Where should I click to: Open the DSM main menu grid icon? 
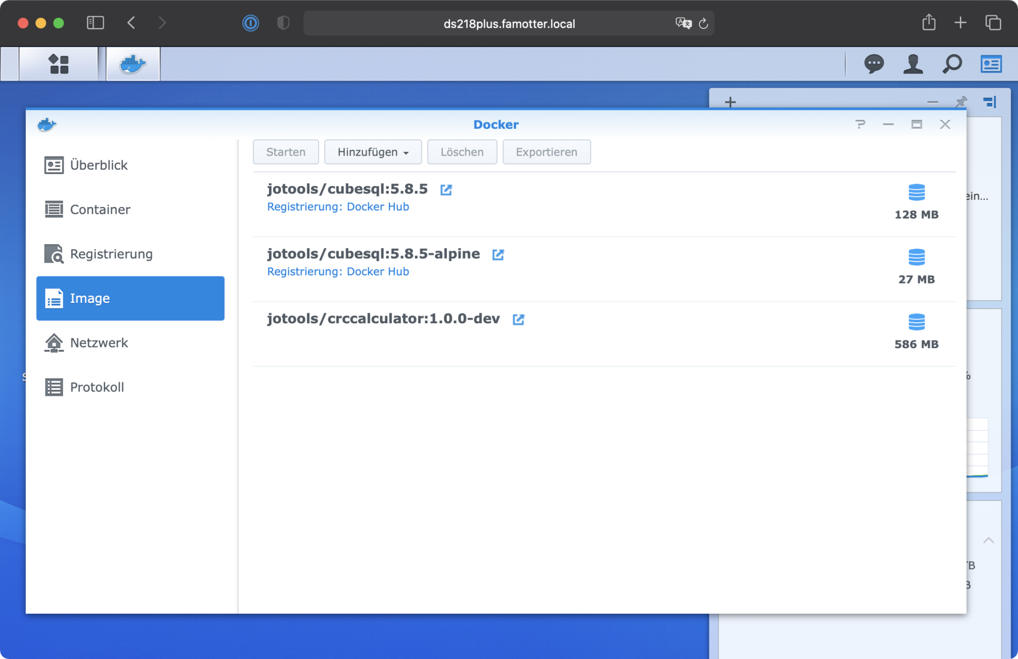click(x=58, y=64)
